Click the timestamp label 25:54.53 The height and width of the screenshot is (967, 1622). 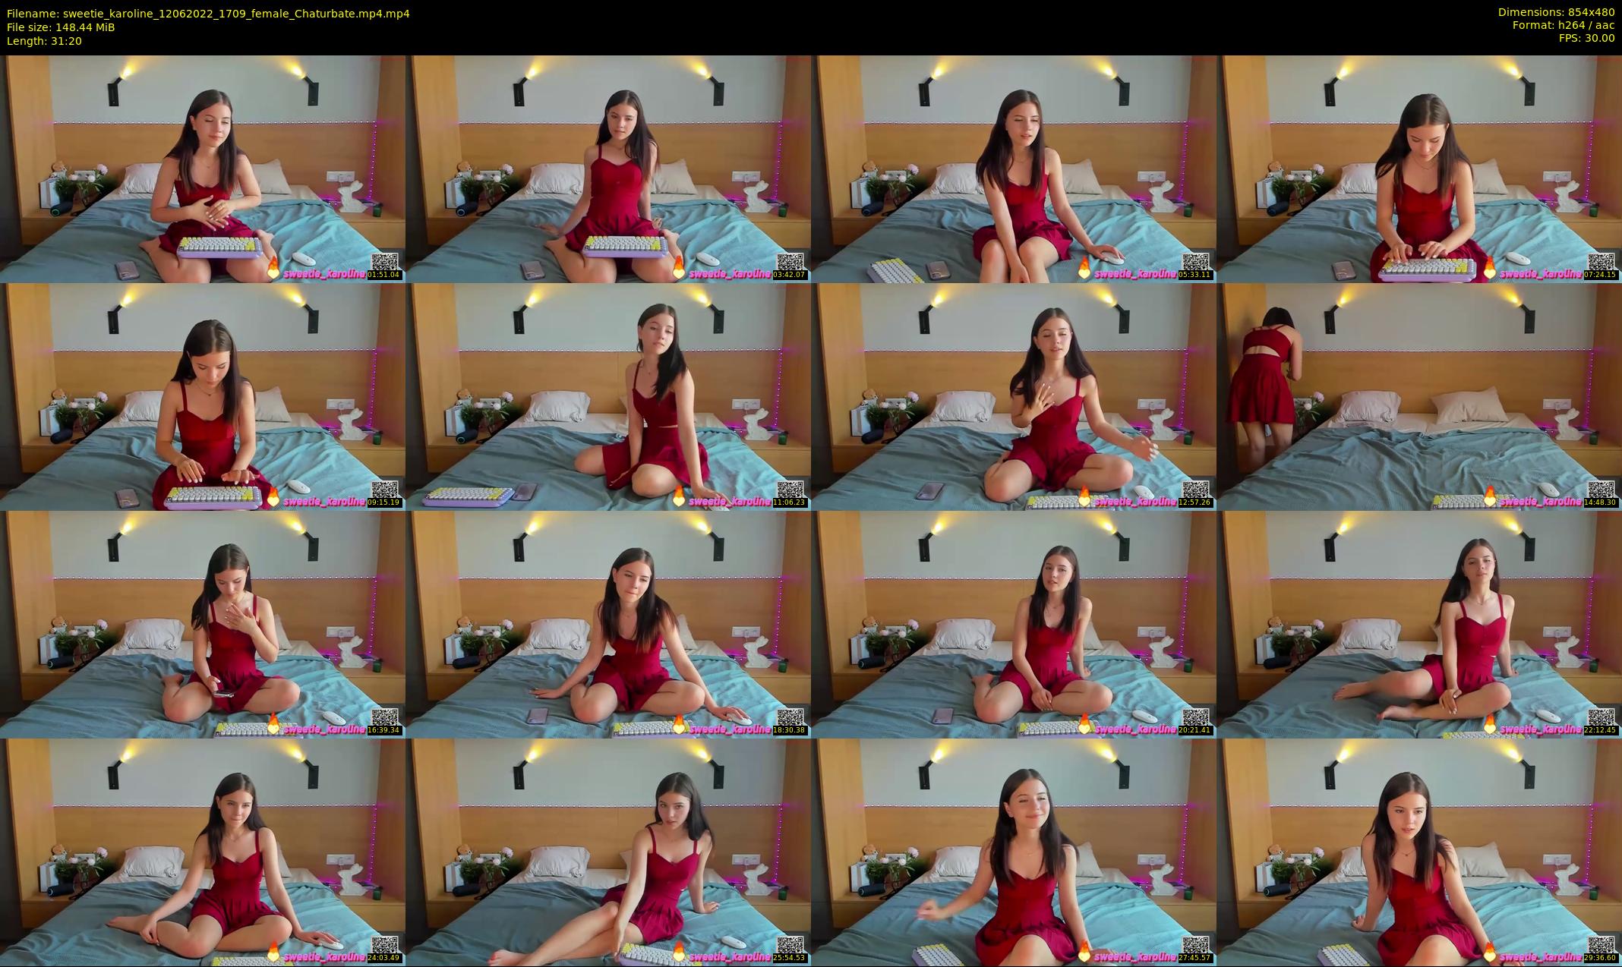790,958
